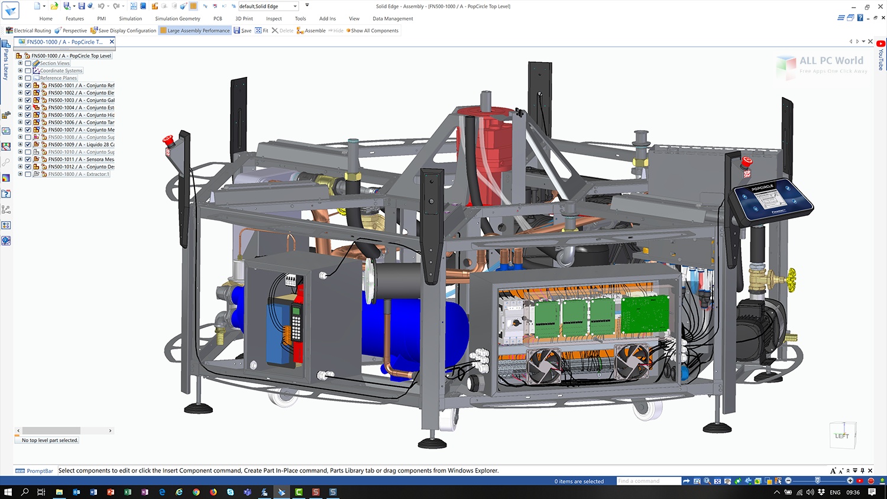Expand the FN500-1004 tree node
The image size is (887, 499).
coord(20,108)
